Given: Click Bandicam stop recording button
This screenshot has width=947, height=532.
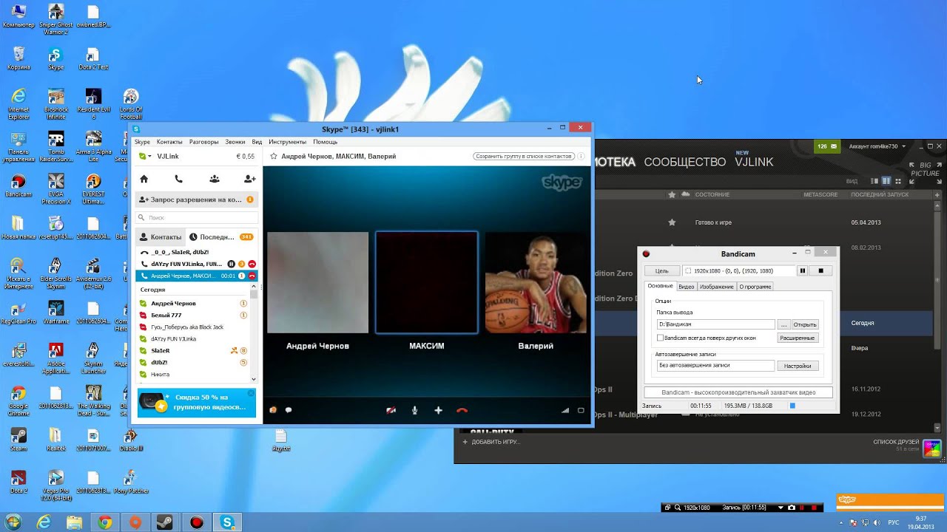Looking at the screenshot, I should 820,271.
